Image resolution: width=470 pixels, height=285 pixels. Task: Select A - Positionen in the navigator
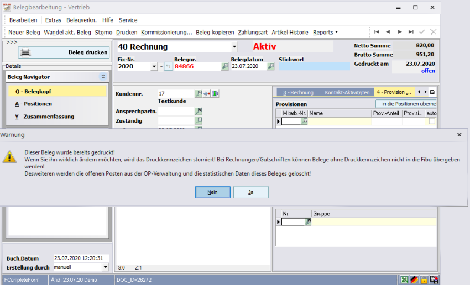point(34,104)
